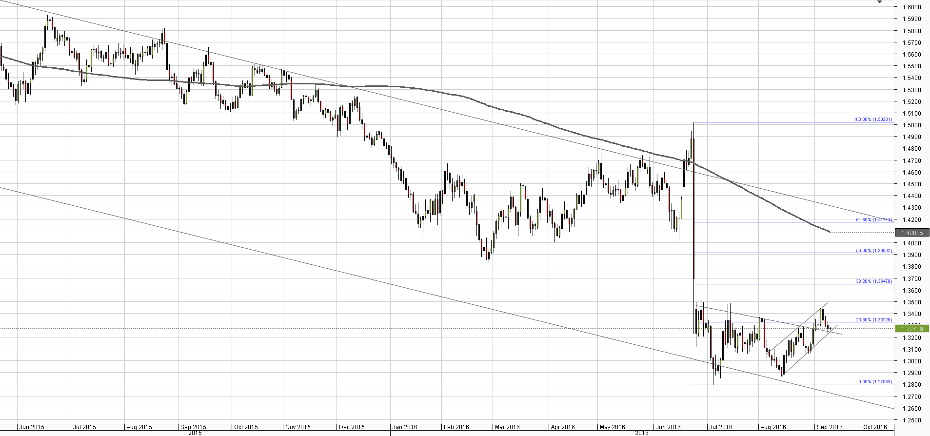Select the 50.00% (1.39092) Fibonacci label
Screen dimensions: 930x436
[874, 251]
